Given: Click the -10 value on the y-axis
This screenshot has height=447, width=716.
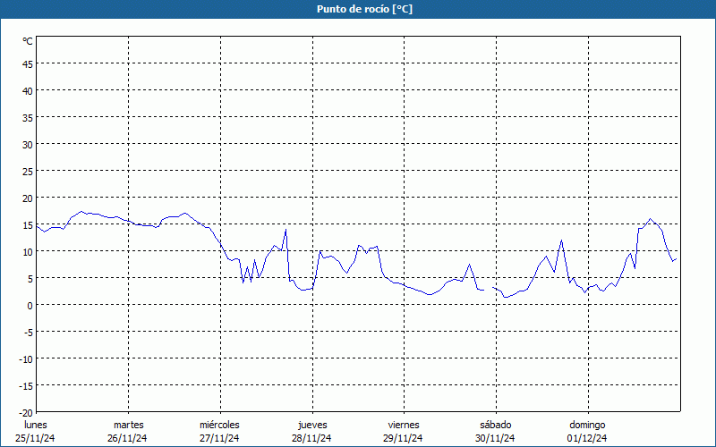Looking at the screenshot, I should 26,359.
